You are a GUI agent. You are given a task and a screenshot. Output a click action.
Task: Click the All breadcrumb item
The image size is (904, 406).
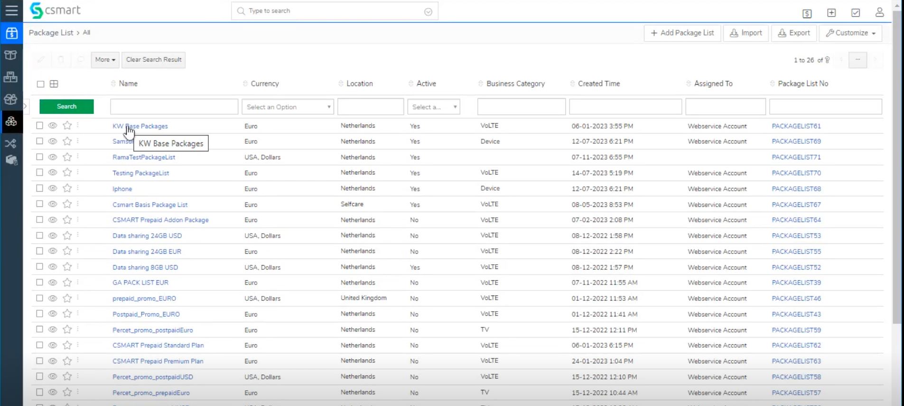tap(86, 33)
